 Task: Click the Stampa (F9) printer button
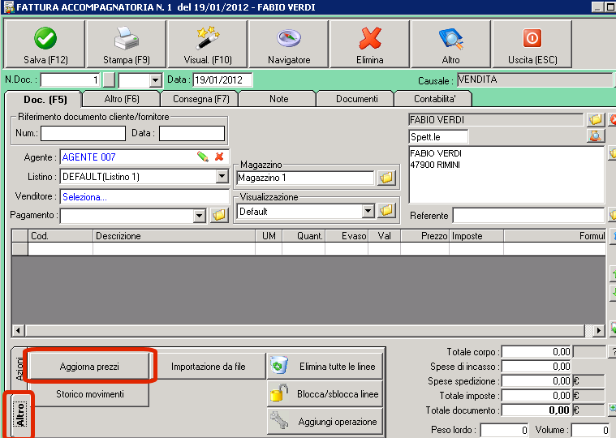point(127,45)
